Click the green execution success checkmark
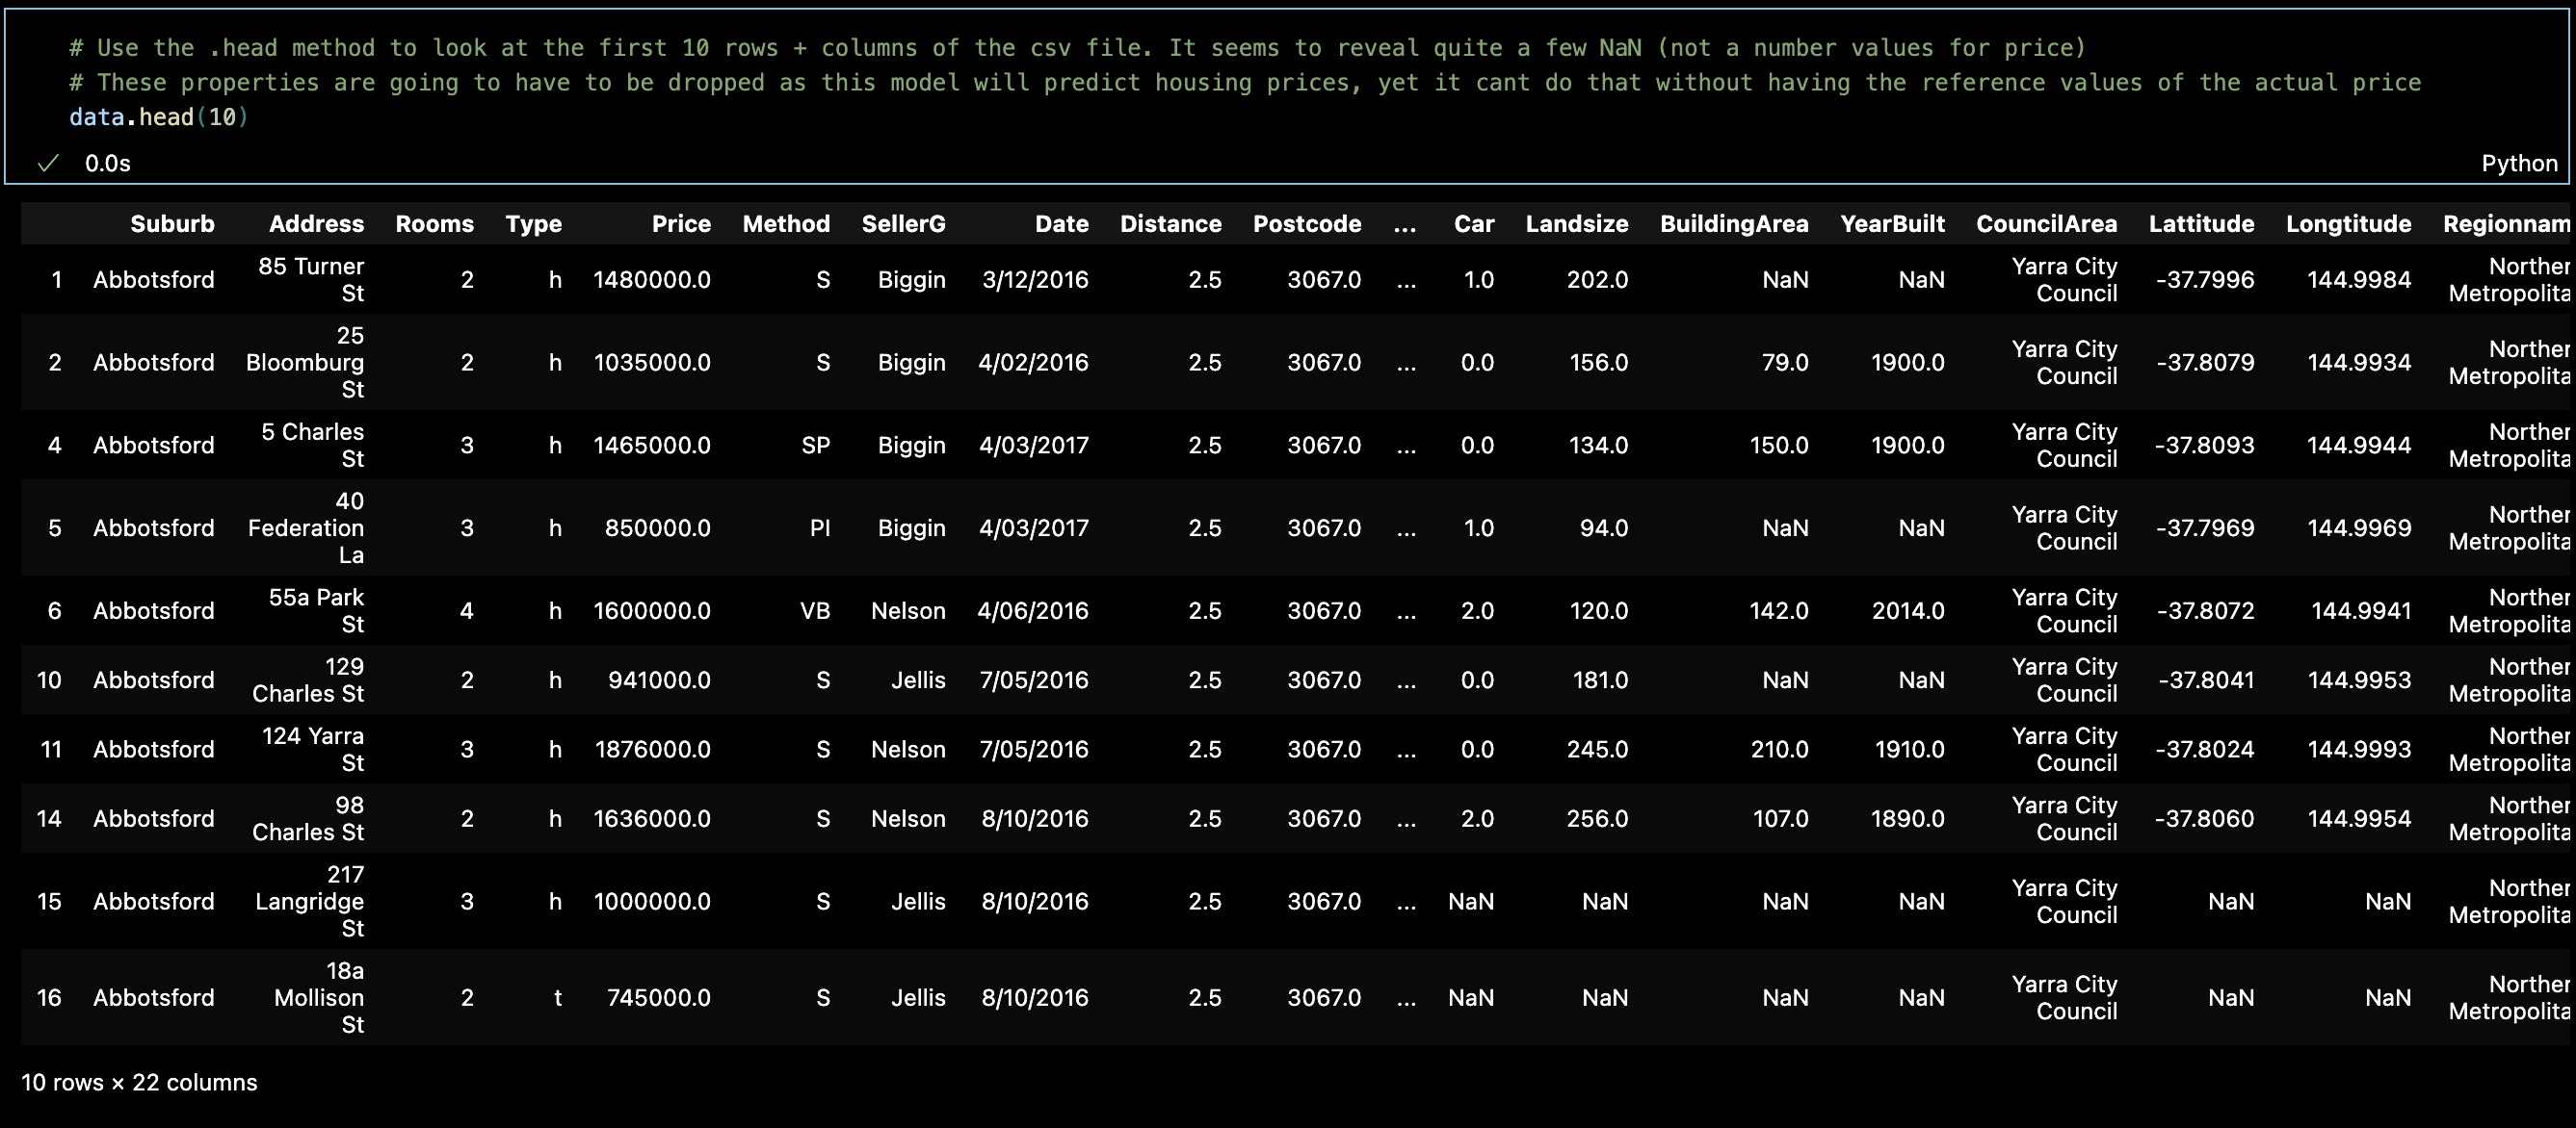 (47, 163)
